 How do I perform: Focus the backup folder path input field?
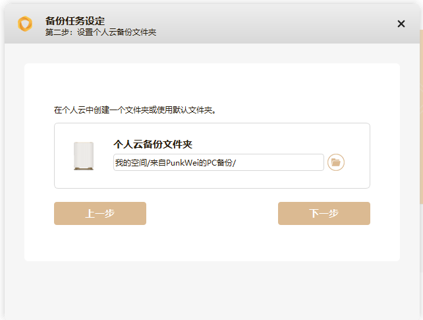tap(219, 162)
